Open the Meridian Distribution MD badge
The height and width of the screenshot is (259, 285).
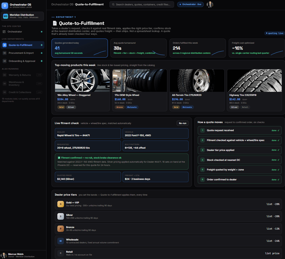[6, 16]
